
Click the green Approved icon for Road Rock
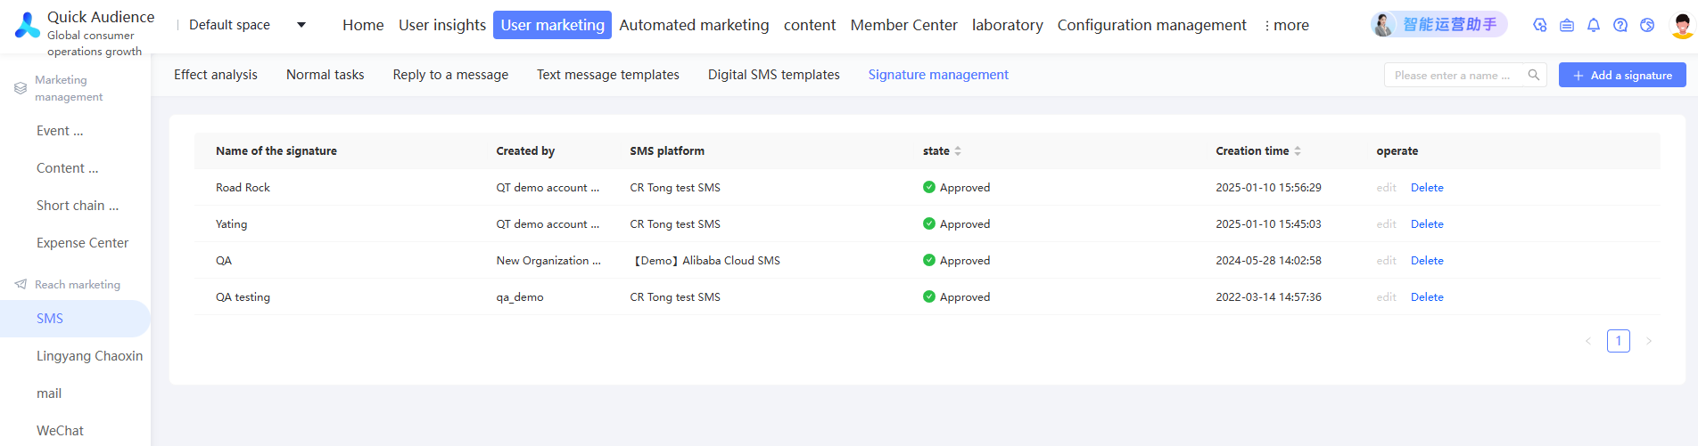point(929,187)
